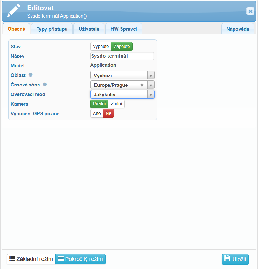Select Zadní camera option
This screenshot has height=269, width=258.
116,104
